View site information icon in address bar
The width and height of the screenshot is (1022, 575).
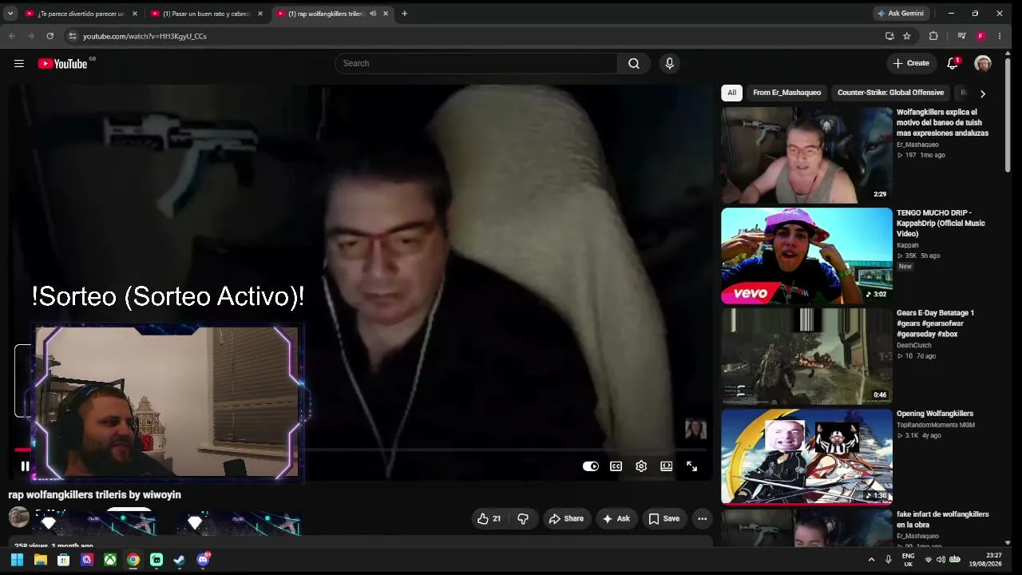click(72, 36)
